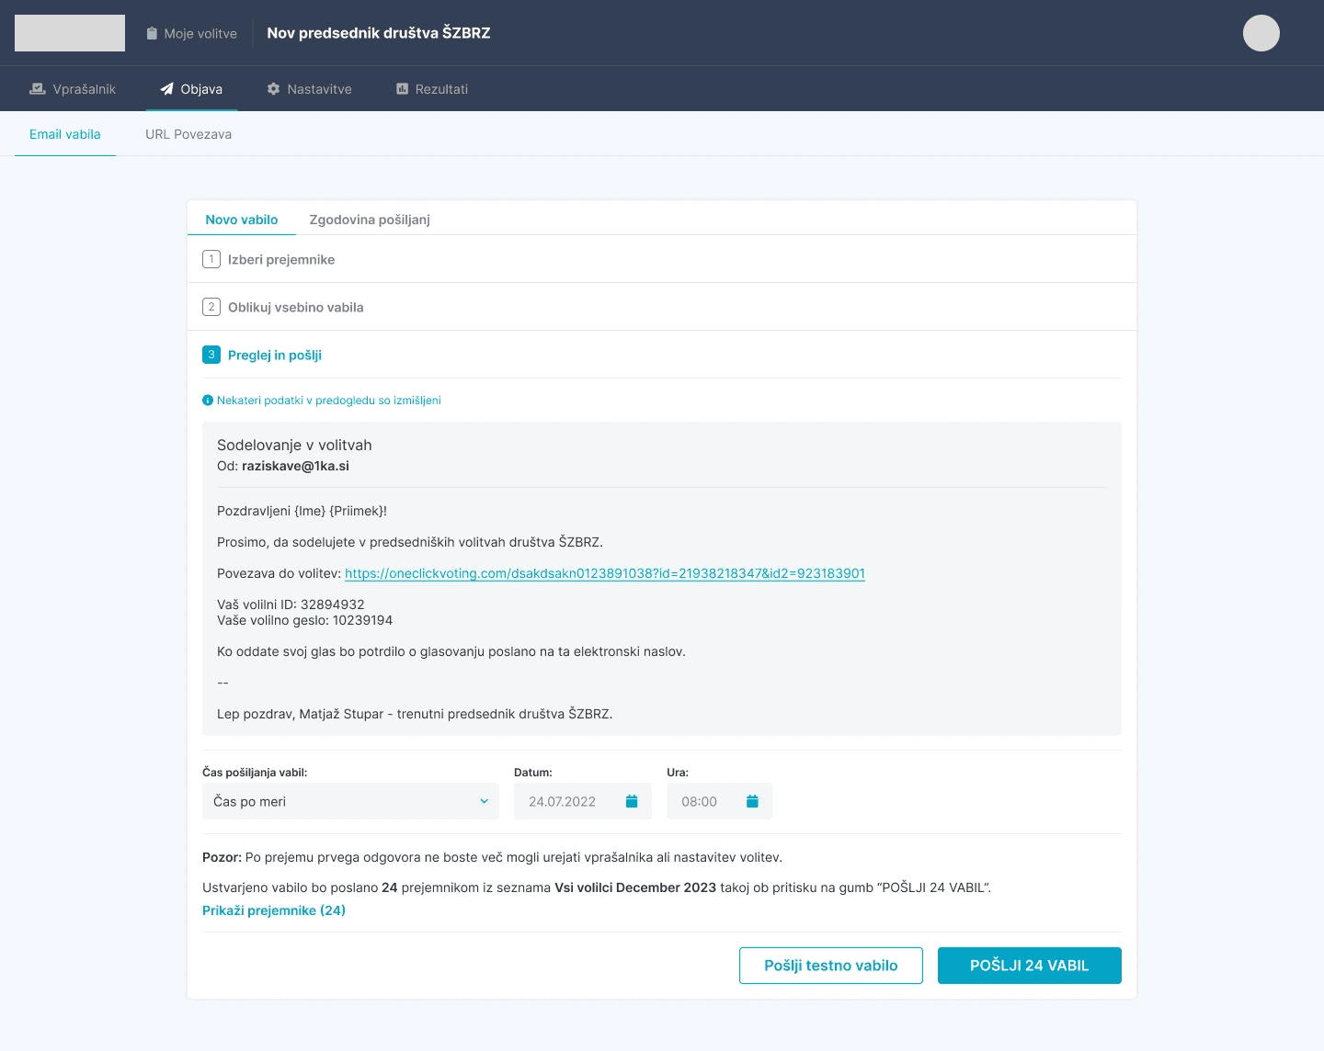Open the profile avatar in the header
1324x1051 pixels.
tap(1261, 32)
